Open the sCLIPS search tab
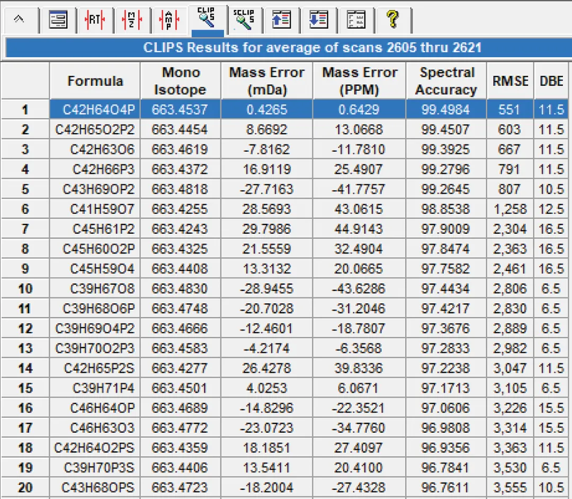572x499 pixels. pyautogui.click(x=244, y=20)
